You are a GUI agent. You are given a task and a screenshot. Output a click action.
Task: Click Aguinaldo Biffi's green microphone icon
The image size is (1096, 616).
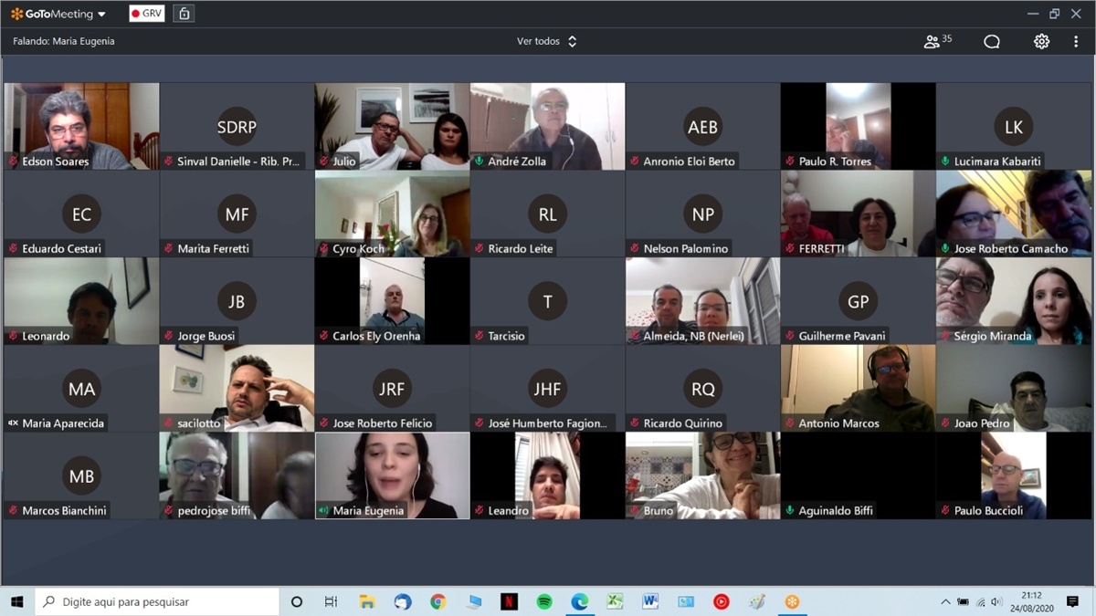coord(790,510)
